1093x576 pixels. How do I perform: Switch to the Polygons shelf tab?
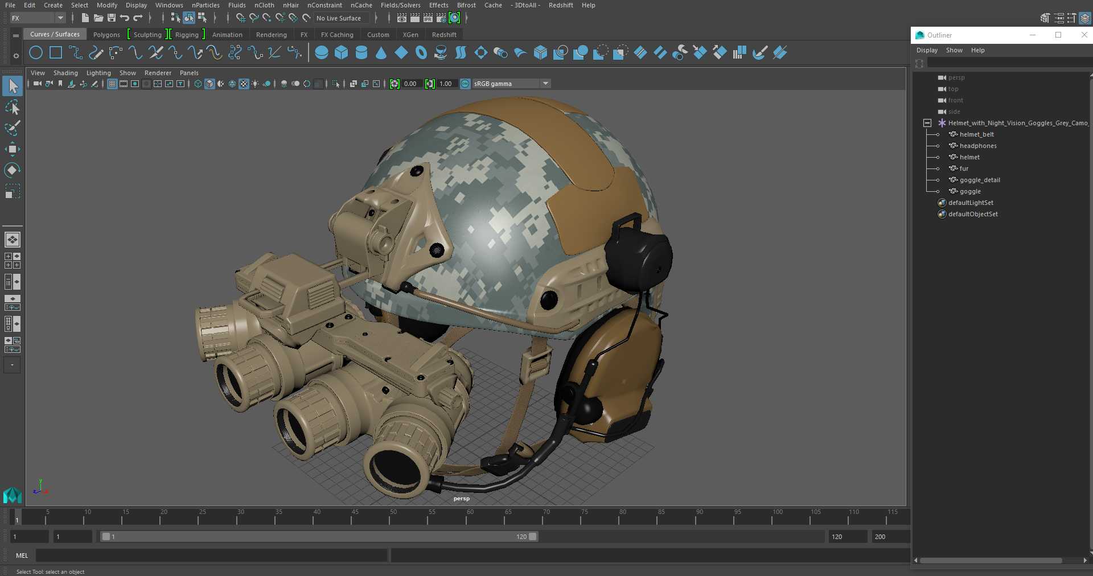[x=106, y=35]
